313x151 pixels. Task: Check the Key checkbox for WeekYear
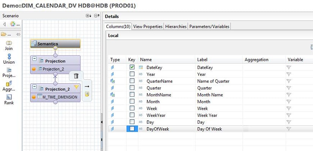(x=132, y=115)
